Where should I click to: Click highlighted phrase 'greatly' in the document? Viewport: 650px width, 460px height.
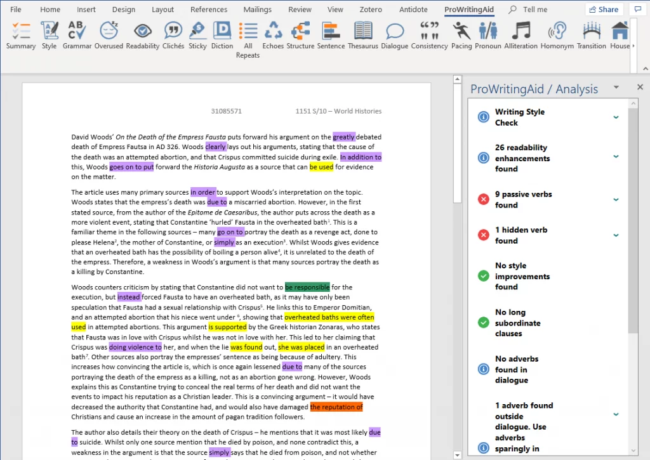tap(343, 137)
